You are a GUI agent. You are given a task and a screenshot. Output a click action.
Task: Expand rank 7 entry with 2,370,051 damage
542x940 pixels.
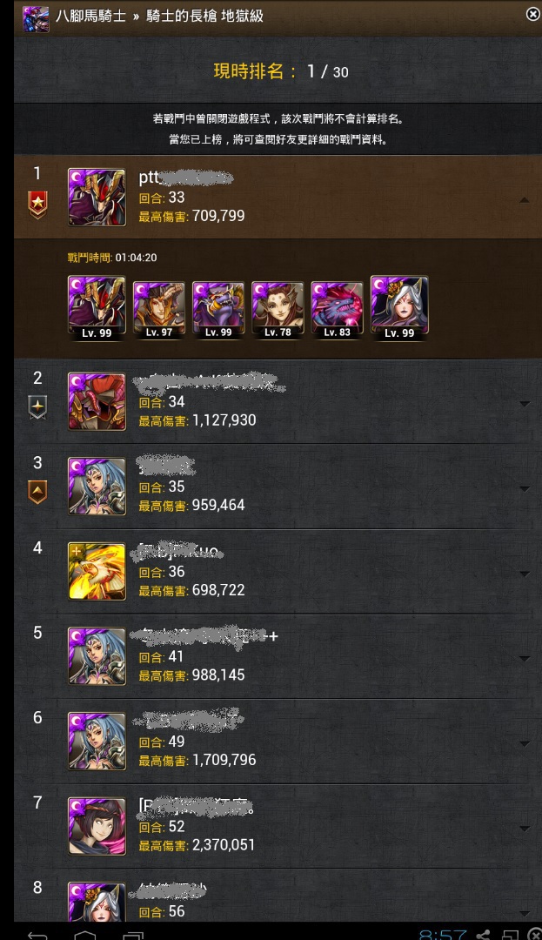[524, 829]
